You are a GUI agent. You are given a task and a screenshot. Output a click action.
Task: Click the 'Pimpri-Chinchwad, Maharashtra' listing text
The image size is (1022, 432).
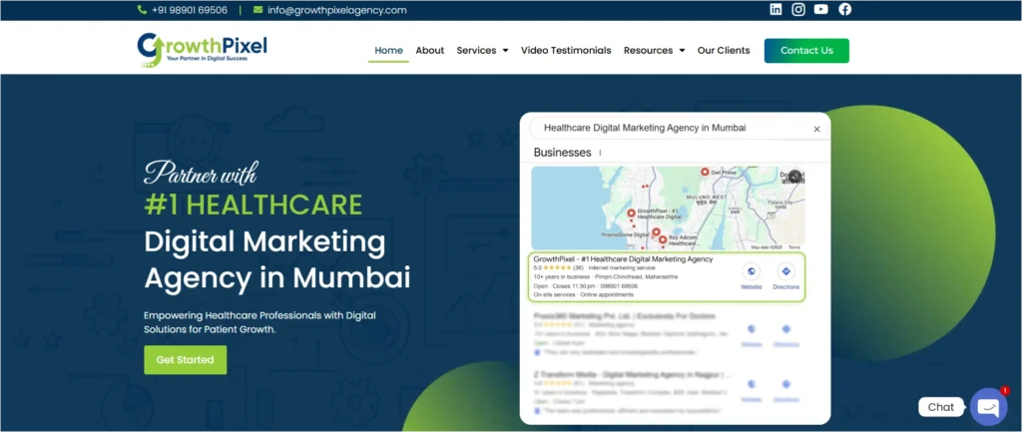click(636, 277)
